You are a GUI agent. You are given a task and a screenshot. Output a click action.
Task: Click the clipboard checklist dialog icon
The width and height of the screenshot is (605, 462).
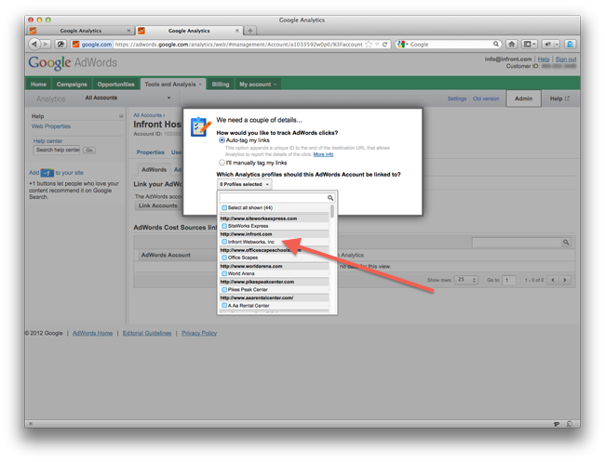click(201, 126)
